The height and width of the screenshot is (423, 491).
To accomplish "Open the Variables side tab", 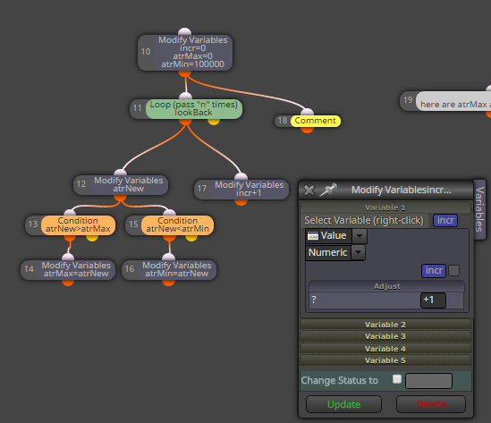I will point(479,209).
